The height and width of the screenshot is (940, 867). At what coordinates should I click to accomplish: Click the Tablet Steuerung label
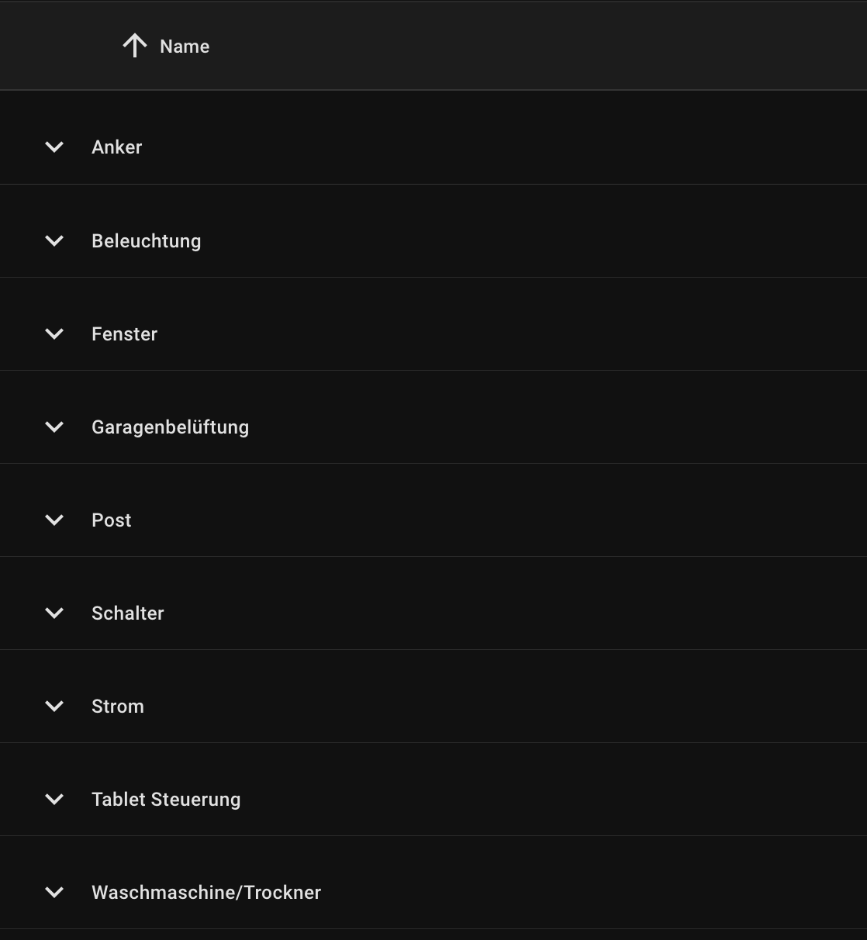tap(166, 800)
